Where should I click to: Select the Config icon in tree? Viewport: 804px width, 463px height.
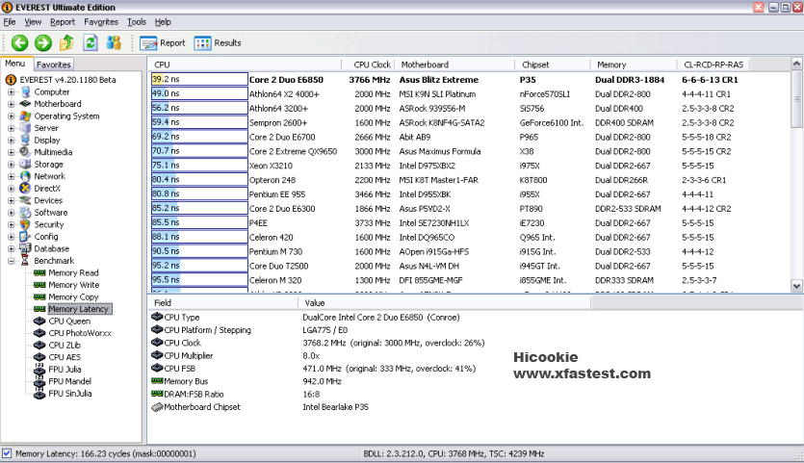[x=25, y=237]
